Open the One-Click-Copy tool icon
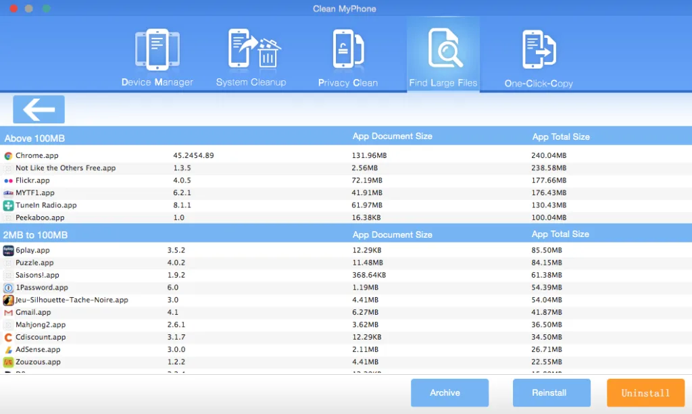This screenshot has width=692, height=414. click(x=539, y=49)
